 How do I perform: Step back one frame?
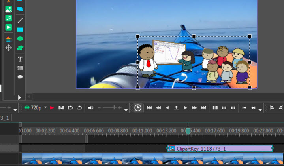click(167, 108)
